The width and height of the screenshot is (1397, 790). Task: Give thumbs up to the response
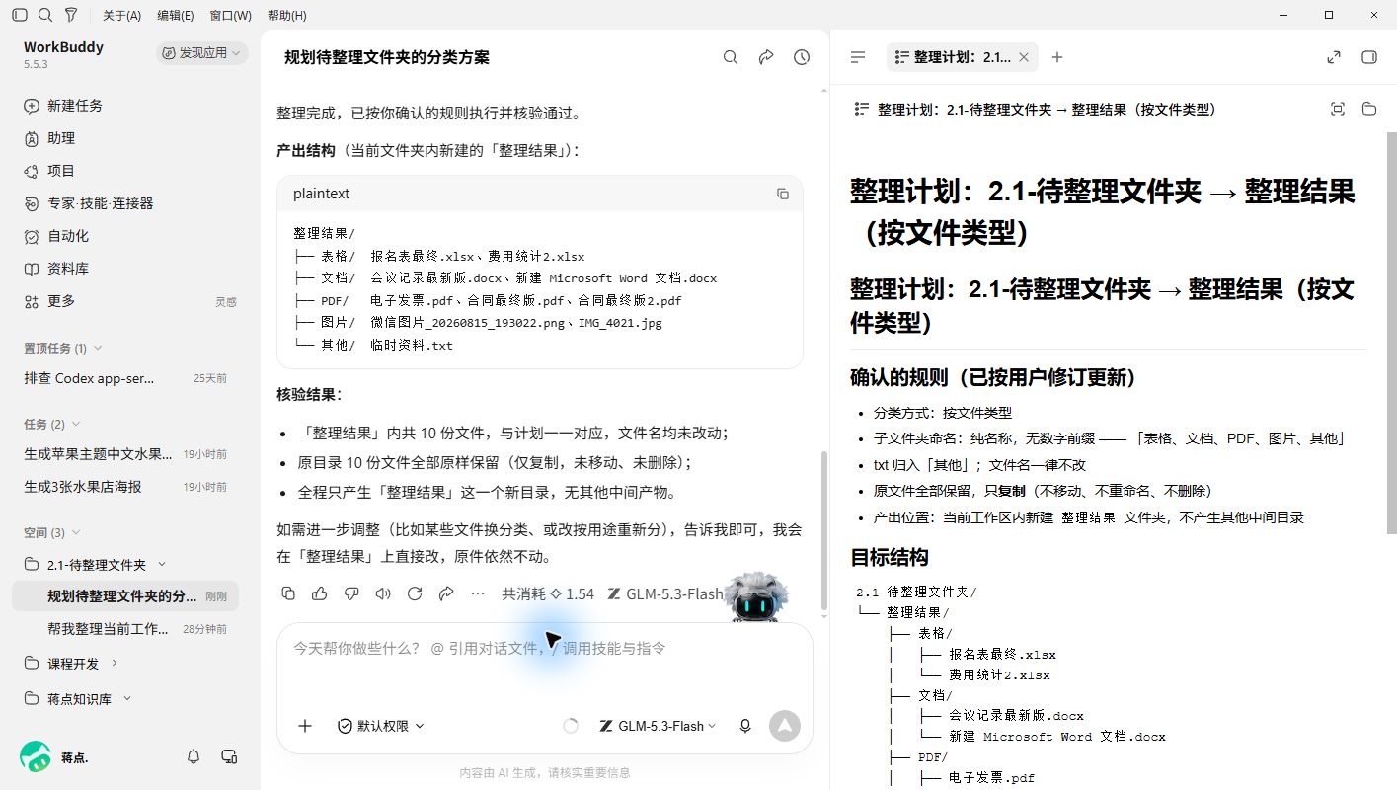320,593
